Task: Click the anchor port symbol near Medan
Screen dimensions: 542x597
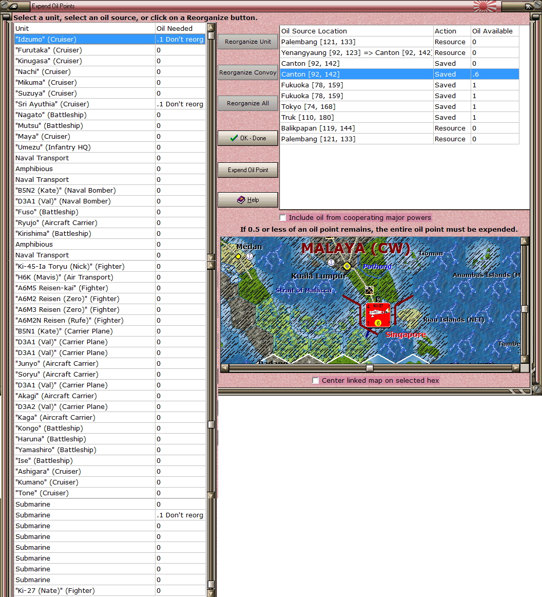Action: (249, 256)
